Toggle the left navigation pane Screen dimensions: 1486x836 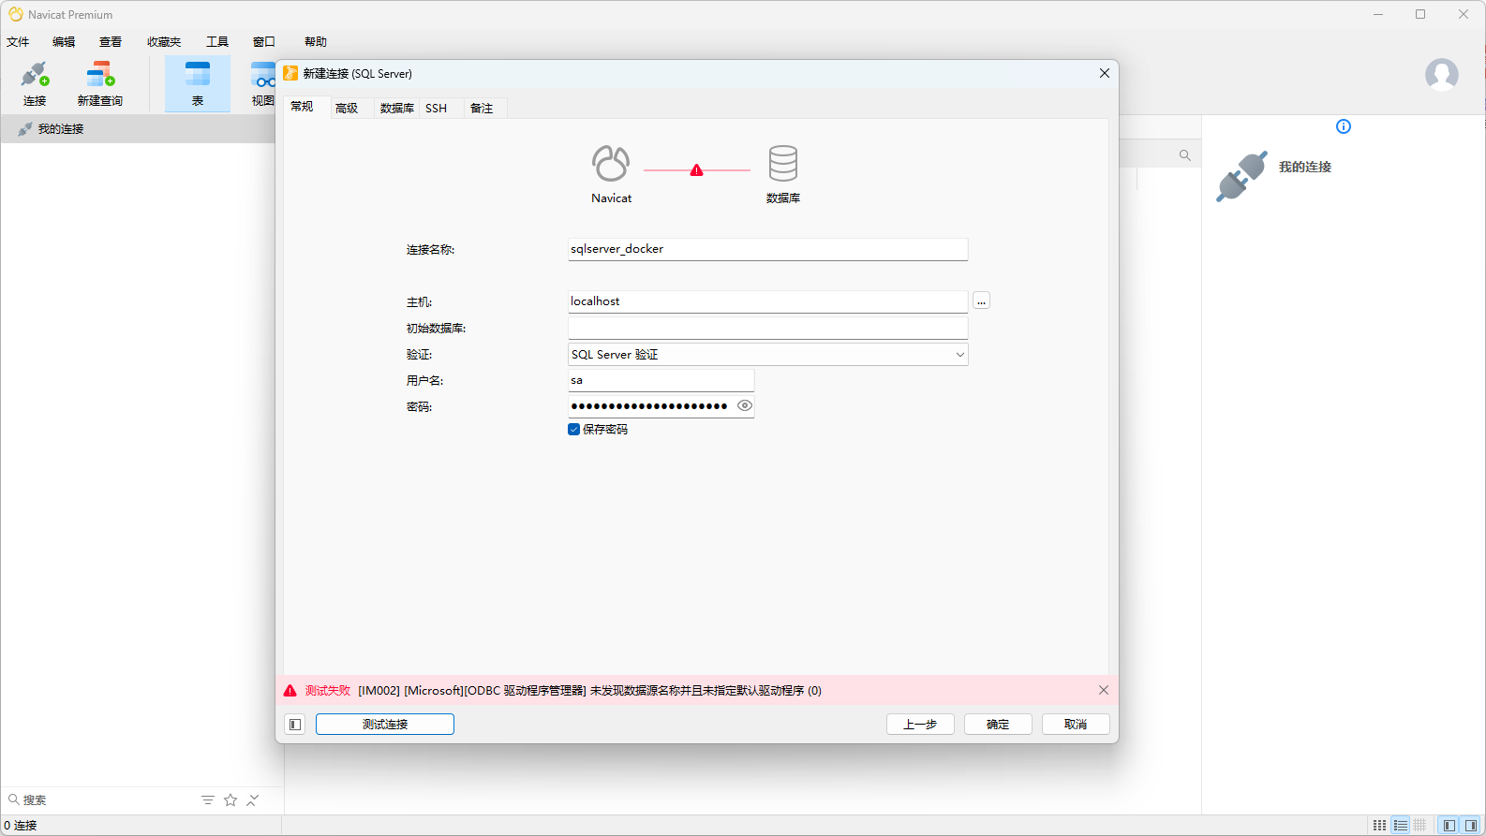[x=1449, y=826]
